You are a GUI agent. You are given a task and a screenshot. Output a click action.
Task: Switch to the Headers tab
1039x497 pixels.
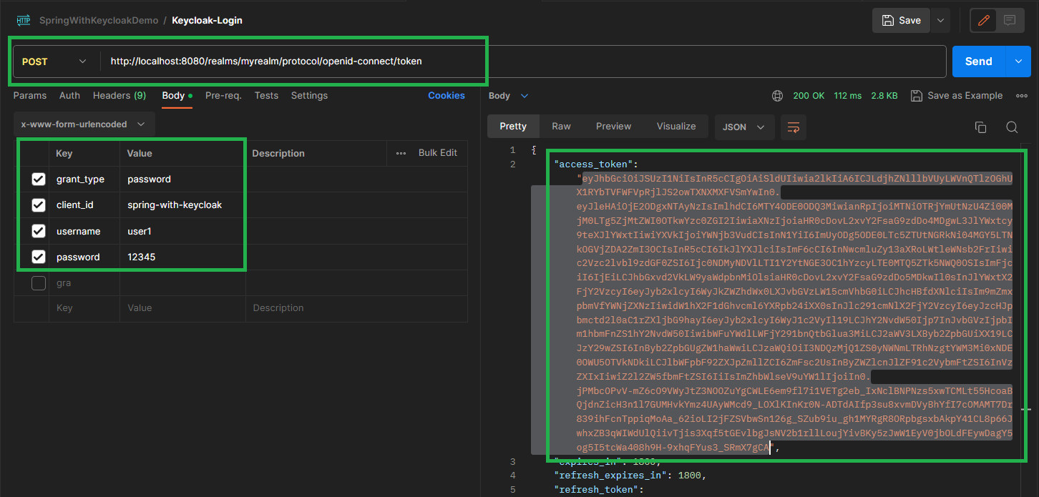[x=119, y=96]
